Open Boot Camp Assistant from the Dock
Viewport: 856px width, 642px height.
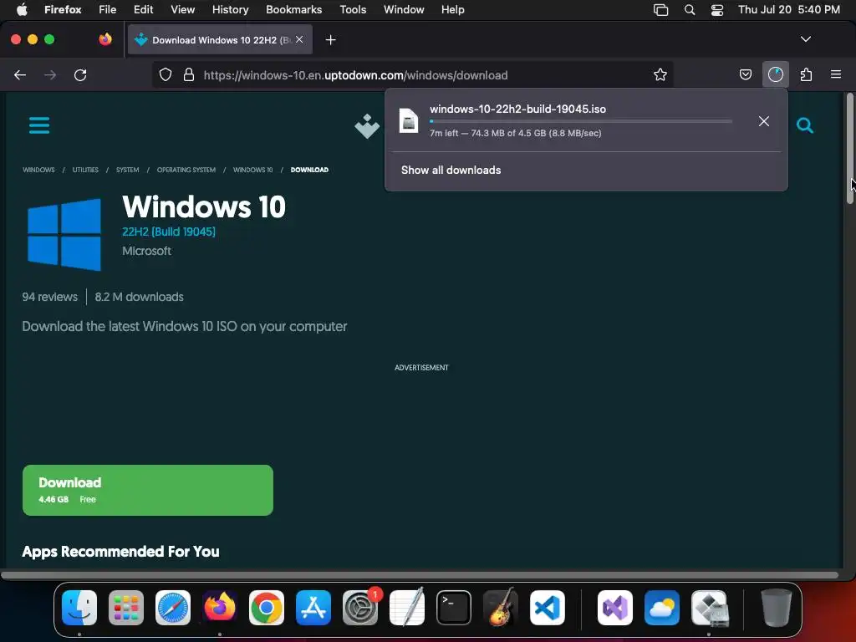(709, 608)
